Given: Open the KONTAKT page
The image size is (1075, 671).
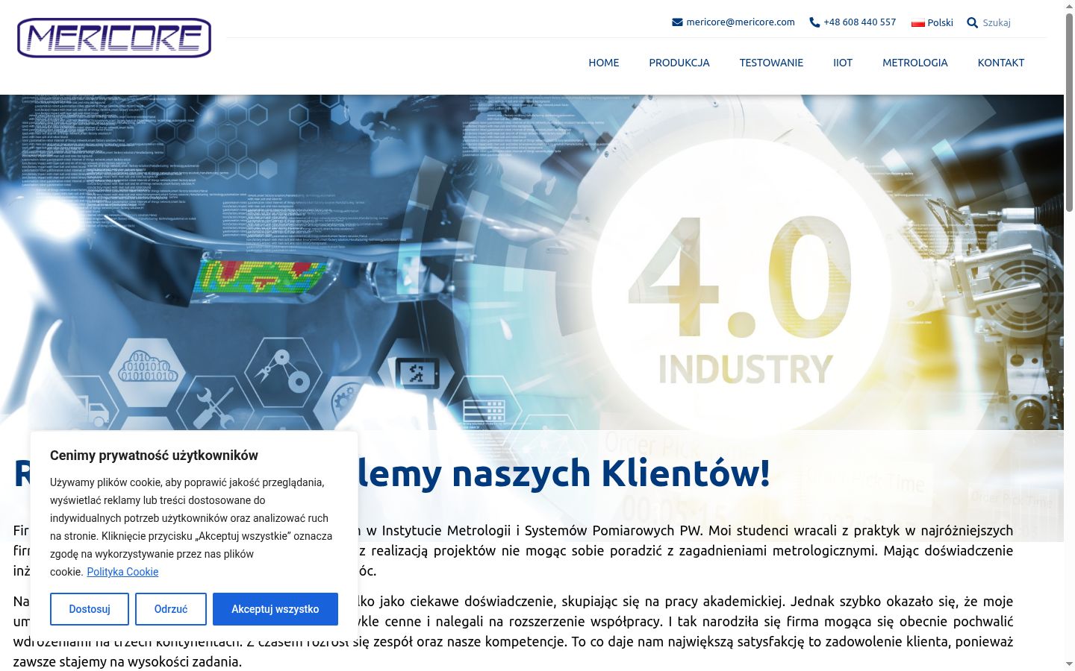Looking at the screenshot, I should [1001, 63].
